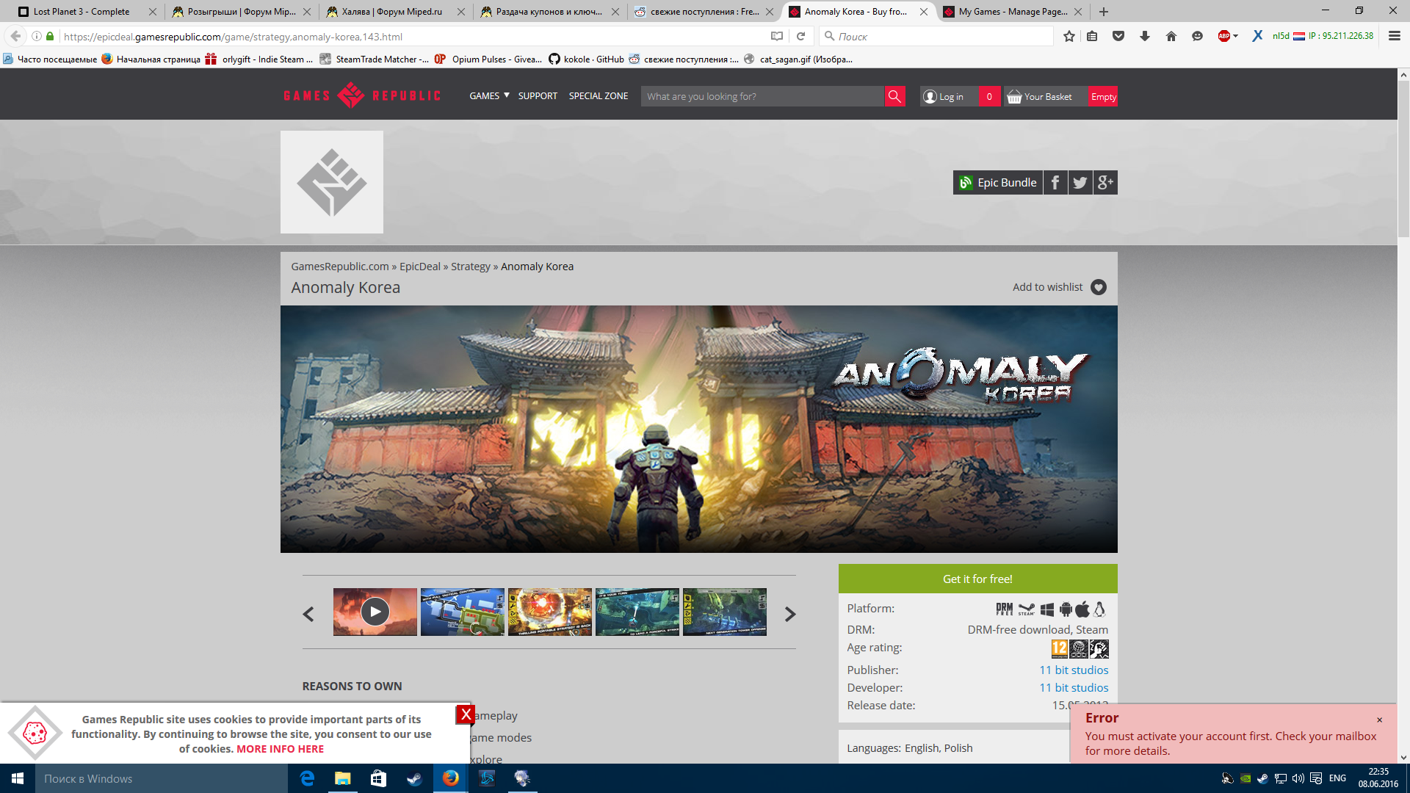1410x793 pixels.
Task: Click the DRM-free platform icon
Action: click(1005, 609)
